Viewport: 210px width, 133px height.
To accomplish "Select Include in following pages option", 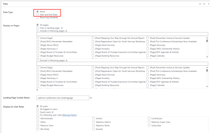I will (x=38, y=31).
